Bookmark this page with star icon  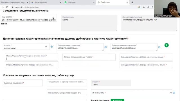point(152,7)
